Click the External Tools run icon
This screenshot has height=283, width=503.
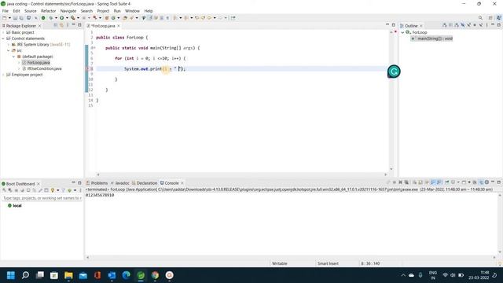click(73, 18)
